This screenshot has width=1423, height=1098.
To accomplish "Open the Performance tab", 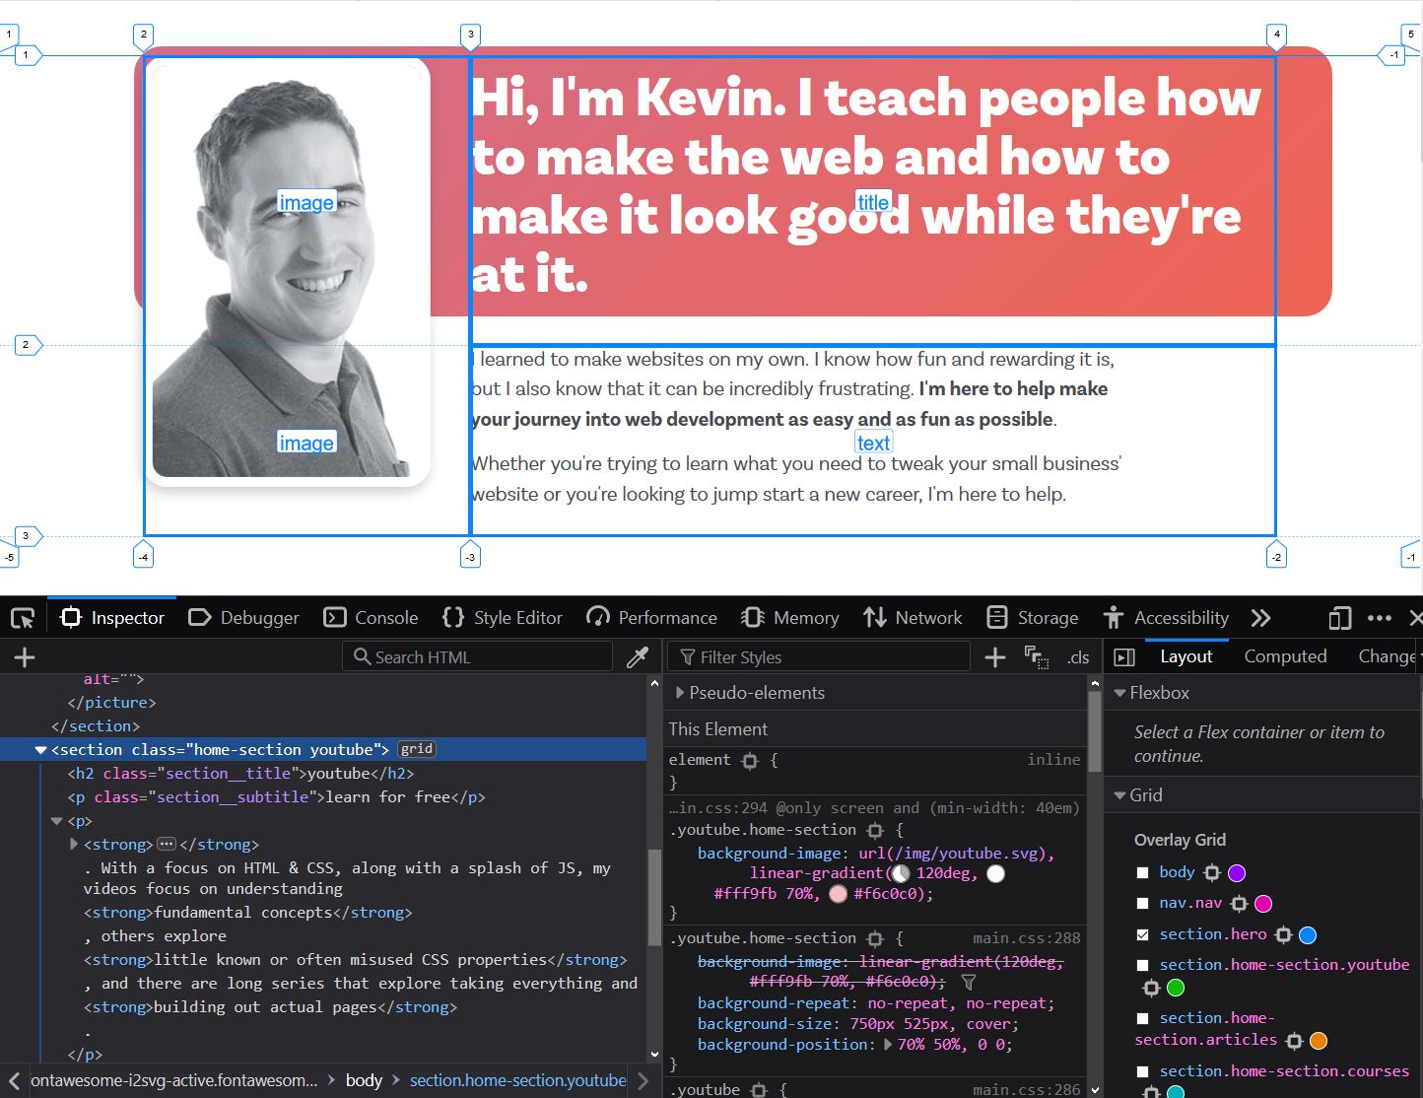I will click(651, 618).
